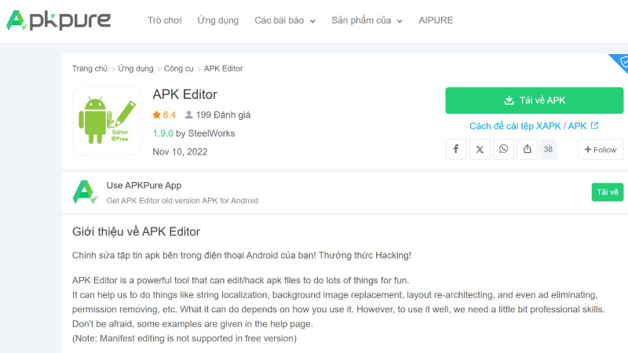
Task: Click the APK Editor app icon
Action: click(107, 121)
